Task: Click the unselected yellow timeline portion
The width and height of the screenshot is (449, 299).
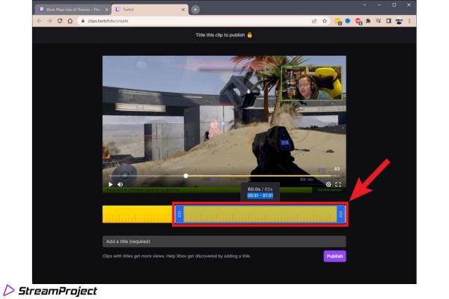Action: point(138,214)
